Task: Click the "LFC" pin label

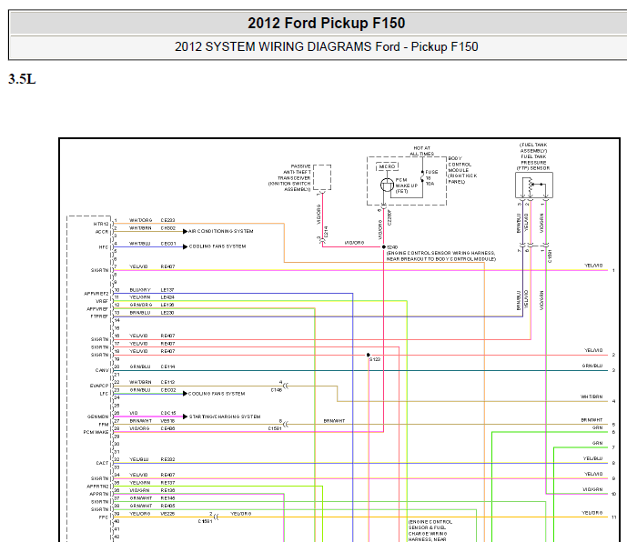Action: pos(104,394)
